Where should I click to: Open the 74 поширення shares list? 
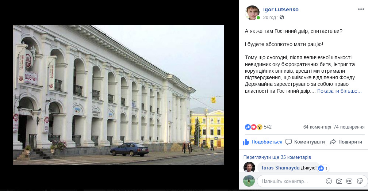click(349, 127)
